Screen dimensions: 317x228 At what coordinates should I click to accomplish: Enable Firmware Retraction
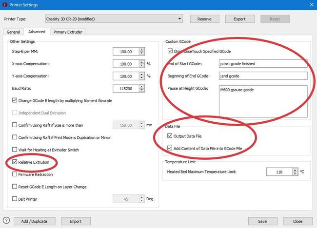(14, 174)
